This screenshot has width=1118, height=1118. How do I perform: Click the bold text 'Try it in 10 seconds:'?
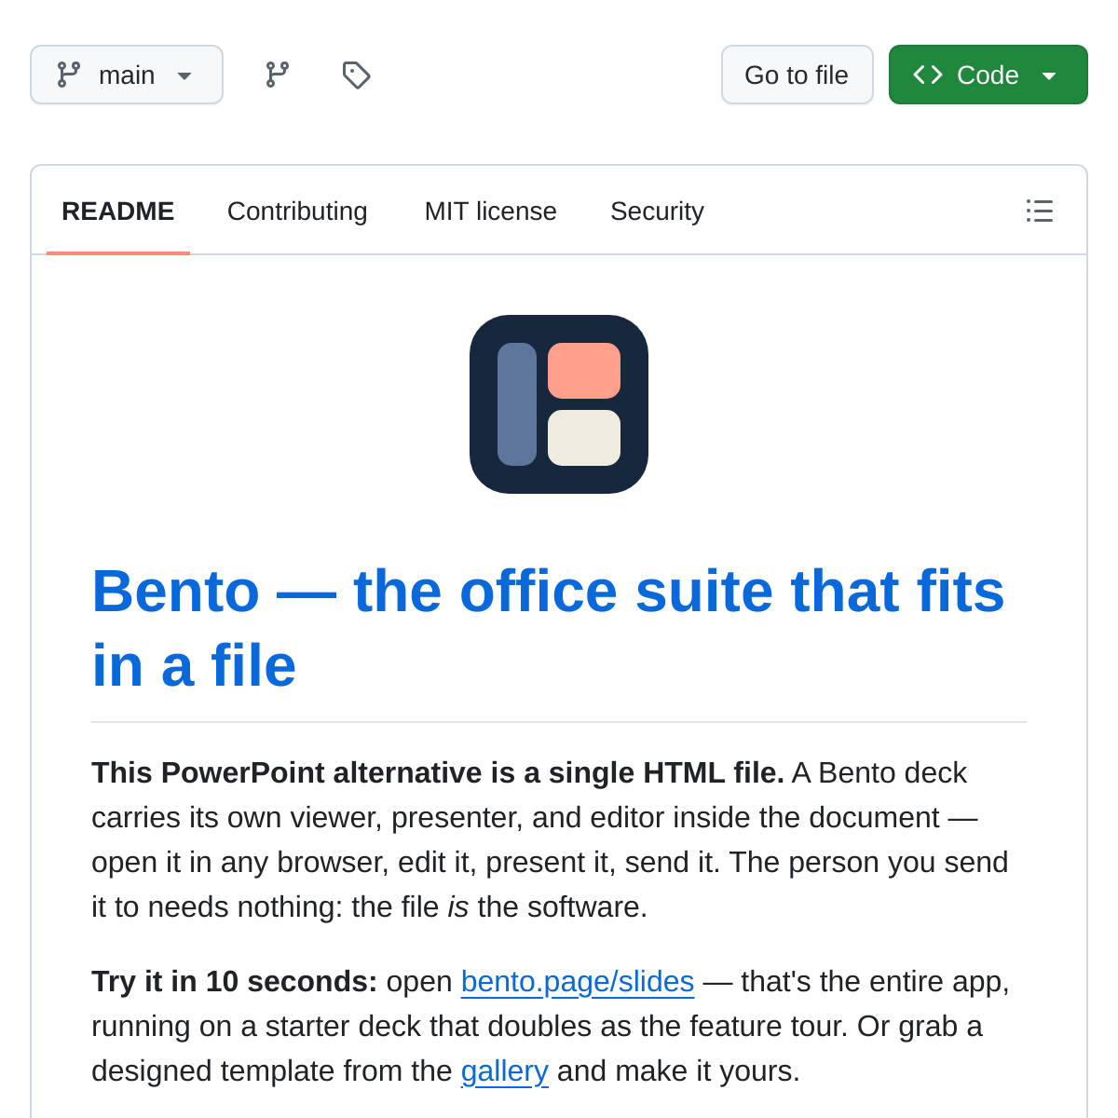click(x=235, y=981)
